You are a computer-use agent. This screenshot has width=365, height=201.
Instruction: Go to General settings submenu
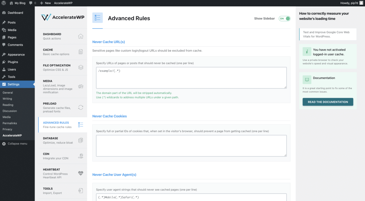[8, 92]
